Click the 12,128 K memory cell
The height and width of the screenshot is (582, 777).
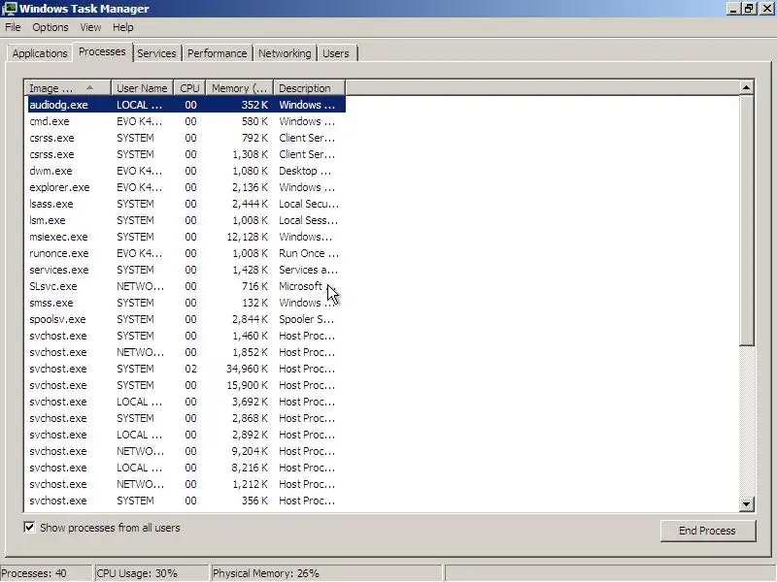tap(248, 237)
